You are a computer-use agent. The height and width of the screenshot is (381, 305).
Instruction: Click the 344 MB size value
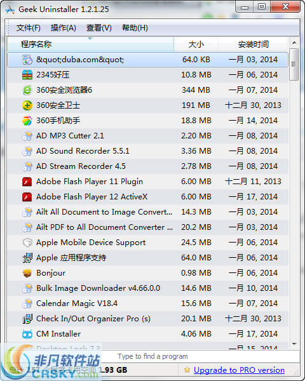click(196, 90)
